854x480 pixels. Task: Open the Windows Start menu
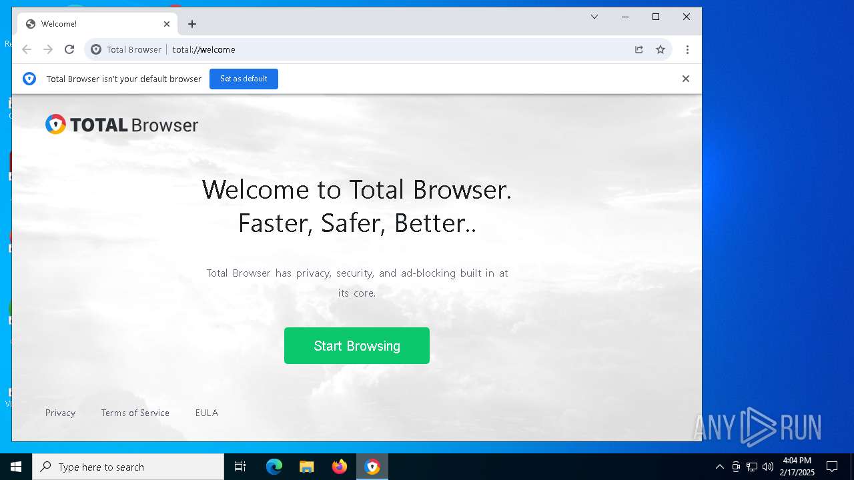(16, 467)
